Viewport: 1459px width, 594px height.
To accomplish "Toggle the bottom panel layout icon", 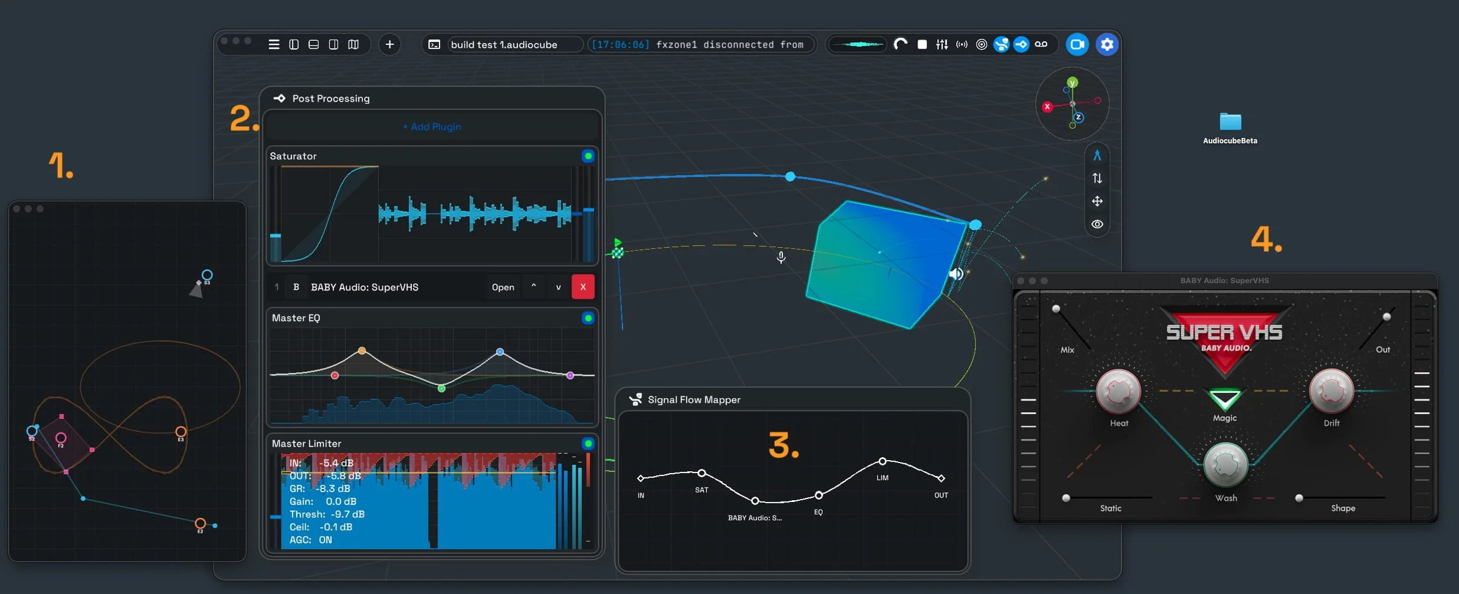I will (314, 45).
